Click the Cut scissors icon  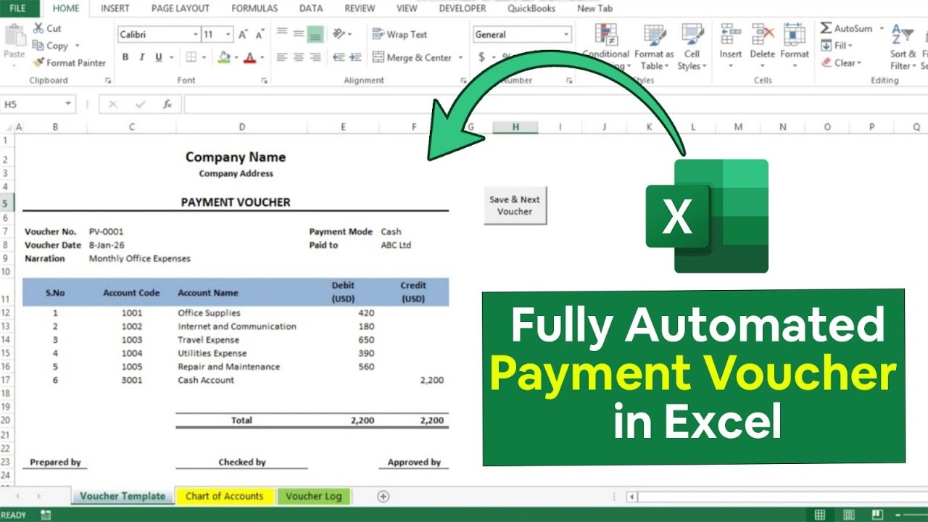tap(38, 28)
